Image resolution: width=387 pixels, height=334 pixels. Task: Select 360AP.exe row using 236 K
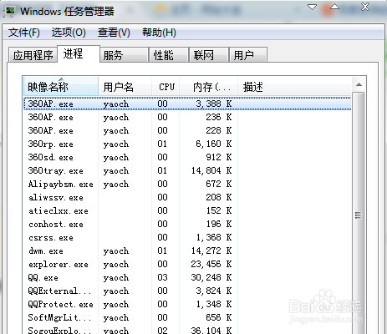(187, 117)
